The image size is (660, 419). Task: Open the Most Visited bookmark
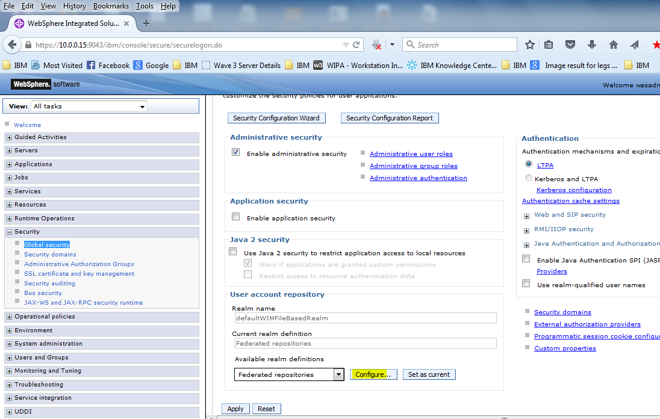tap(57, 65)
